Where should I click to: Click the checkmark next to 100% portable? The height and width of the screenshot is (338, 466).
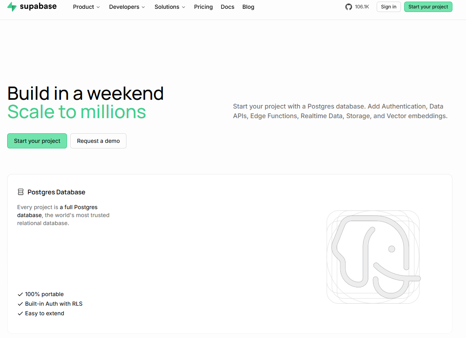pos(20,294)
